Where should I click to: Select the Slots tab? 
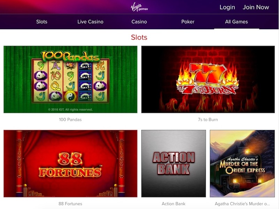pos(42,22)
